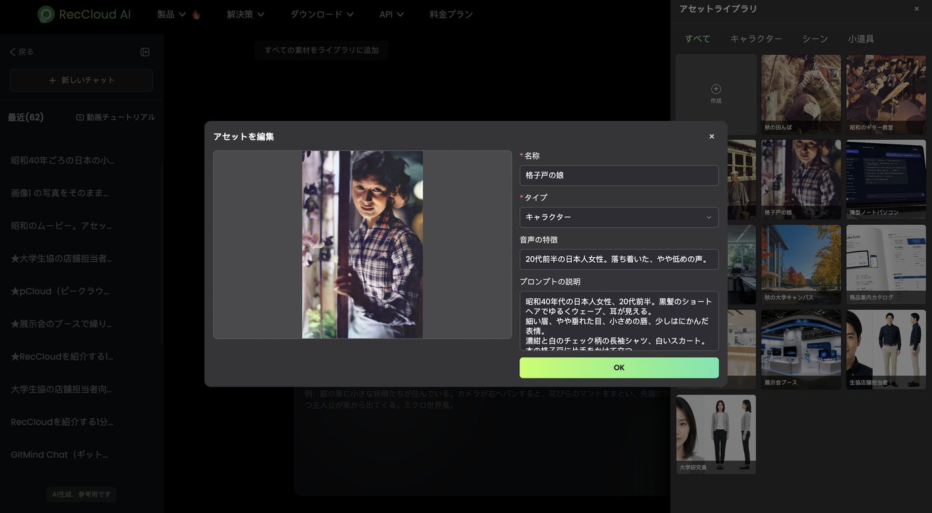Screen dimensions: 932x513
Task: Switch to the すべて tab
Action: (698, 39)
